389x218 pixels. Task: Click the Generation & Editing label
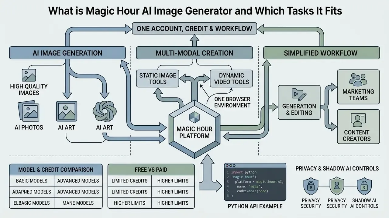coord(299,109)
